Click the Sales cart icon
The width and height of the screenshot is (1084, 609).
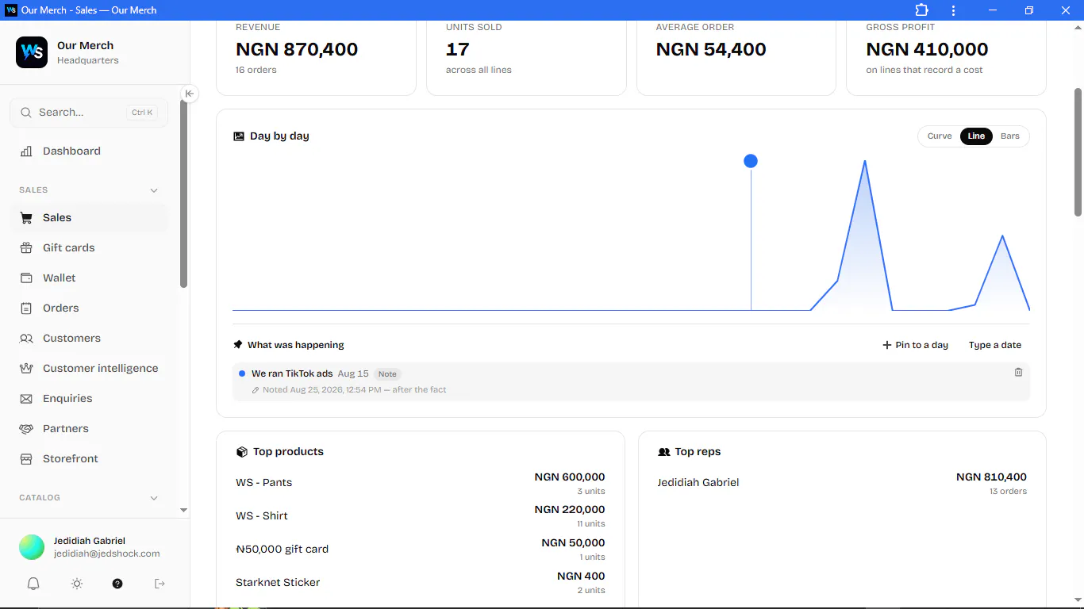[x=26, y=218]
